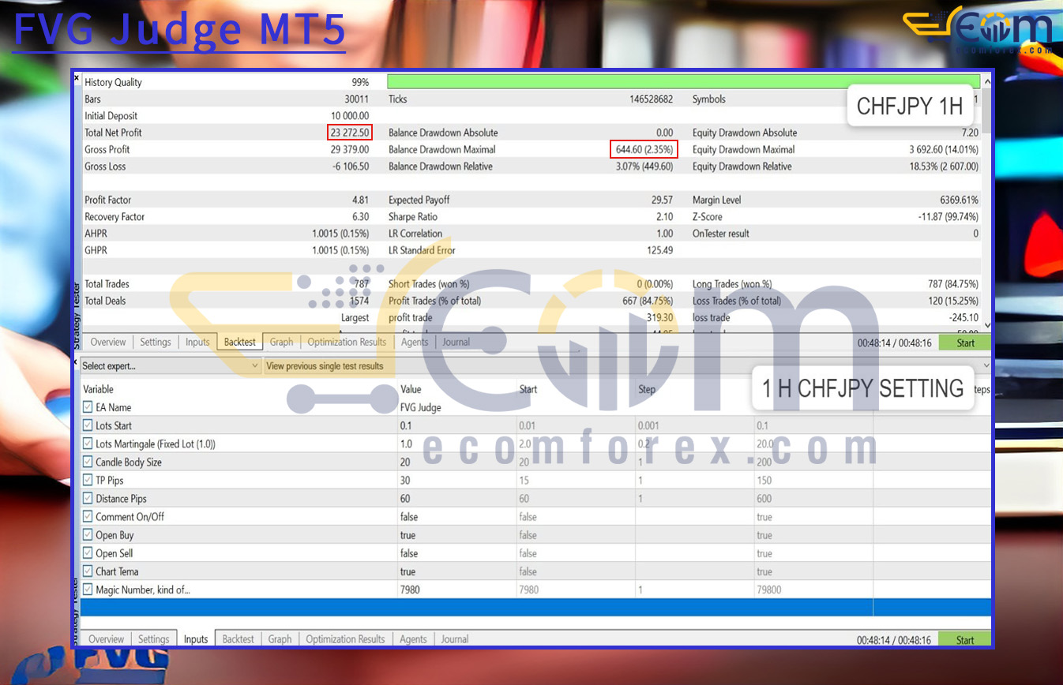Toggle the Open Sell checkbox
This screenshot has height=685, width=1063.
pos(88,553)
